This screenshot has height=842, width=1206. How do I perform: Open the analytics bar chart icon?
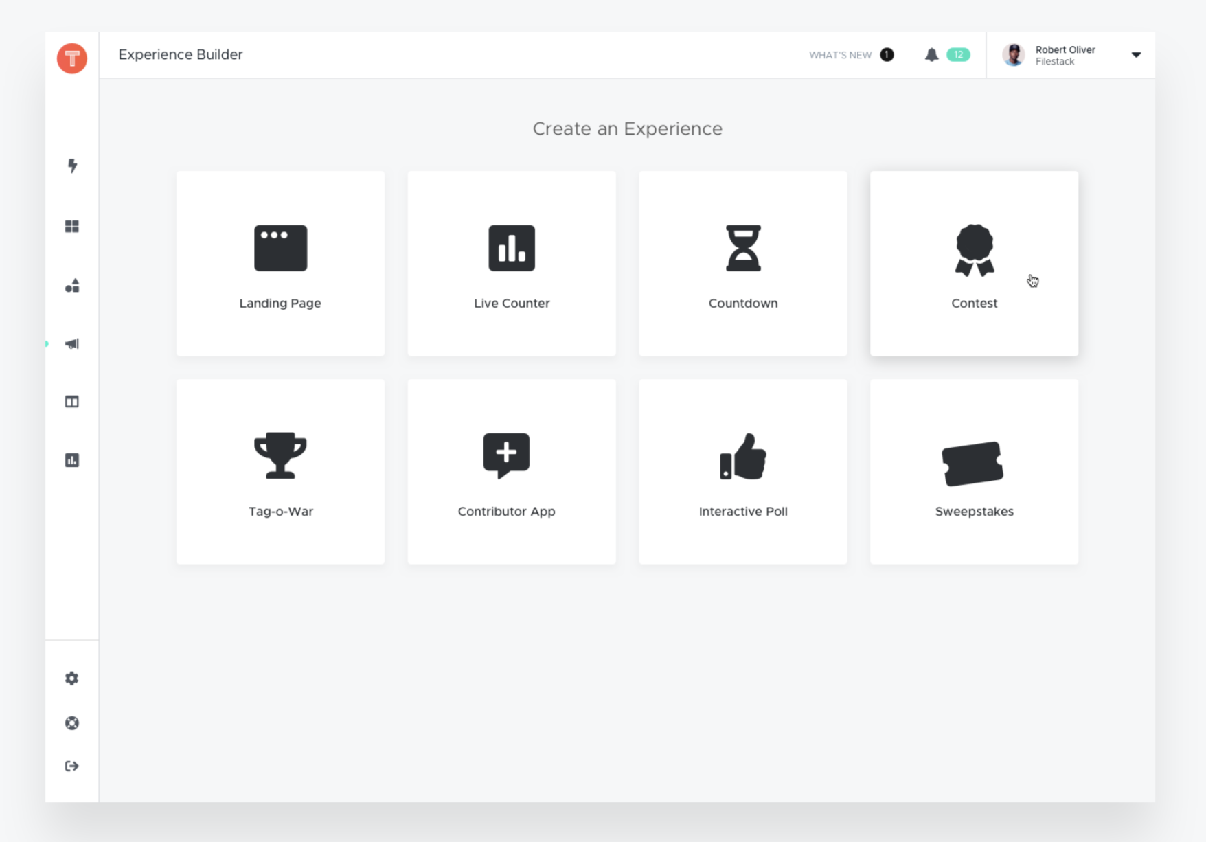(71, 460)
